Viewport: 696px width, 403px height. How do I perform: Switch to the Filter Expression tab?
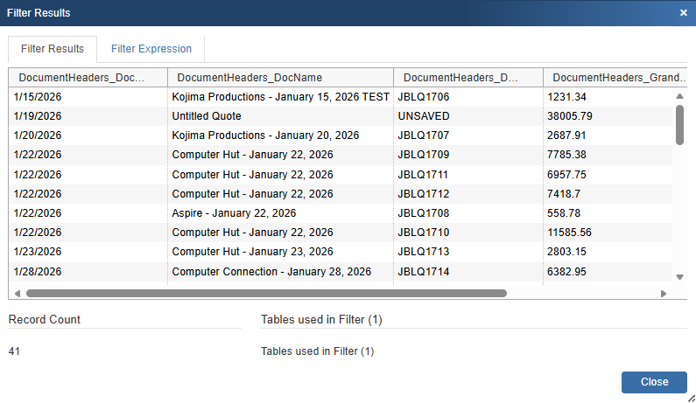pyautogui.click(x=151, y=49)
